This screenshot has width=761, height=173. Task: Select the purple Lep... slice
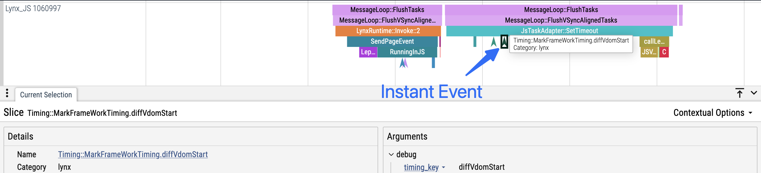coord(368,52)
